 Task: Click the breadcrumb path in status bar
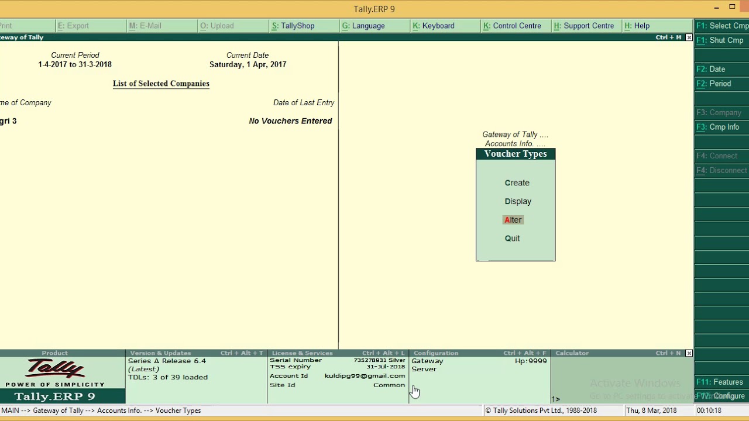click(101, 410)
